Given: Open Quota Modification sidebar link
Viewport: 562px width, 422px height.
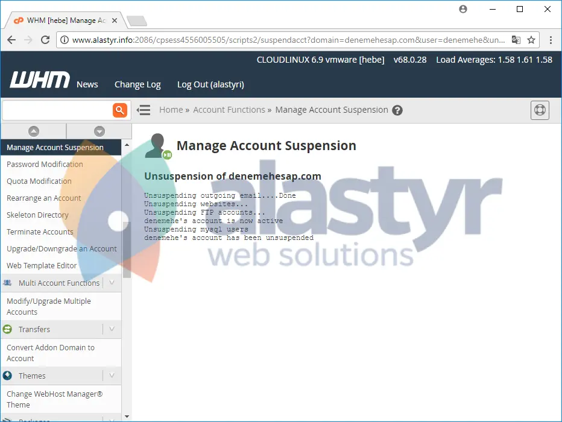Looking at the screenshot, I should (39, 181).
